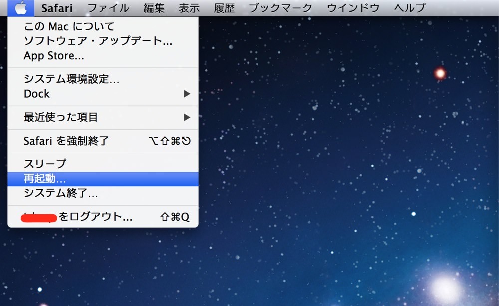Choose ソフトウェア・アップデート…

(x=103, y=41)
